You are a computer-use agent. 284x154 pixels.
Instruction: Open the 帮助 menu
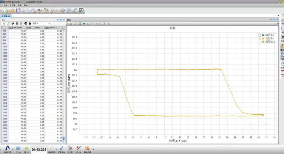tap(26, 5)
